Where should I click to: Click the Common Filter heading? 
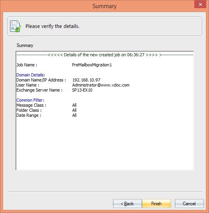pyautogui.click(x=30, y=100)
